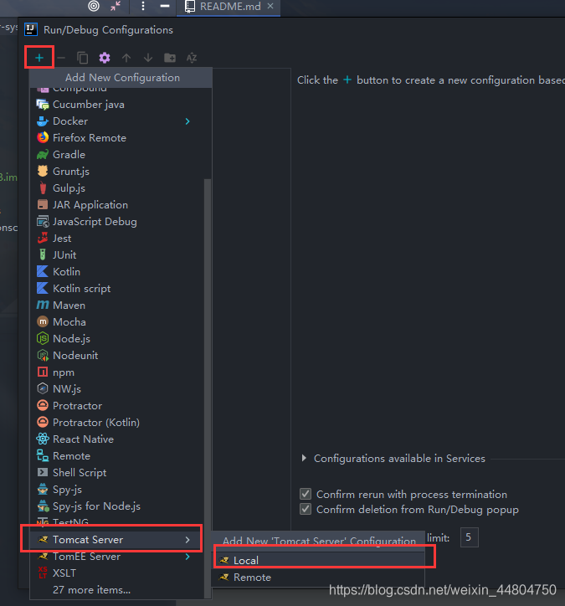Image resolution: width=565 pixels, height=606 pixels.
Task: Select Nodeunit configuration type
Action: tap(116, 355)
